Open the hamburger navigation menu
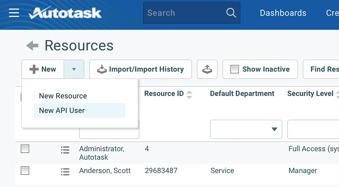 click(14, 13)
